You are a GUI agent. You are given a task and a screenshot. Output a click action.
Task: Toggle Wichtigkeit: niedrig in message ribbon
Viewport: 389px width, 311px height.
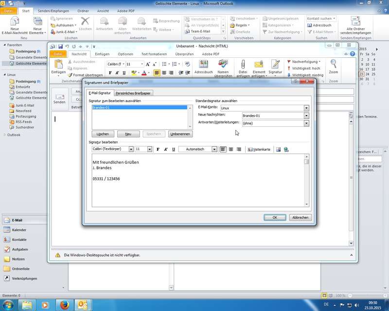tap(305, 75)
